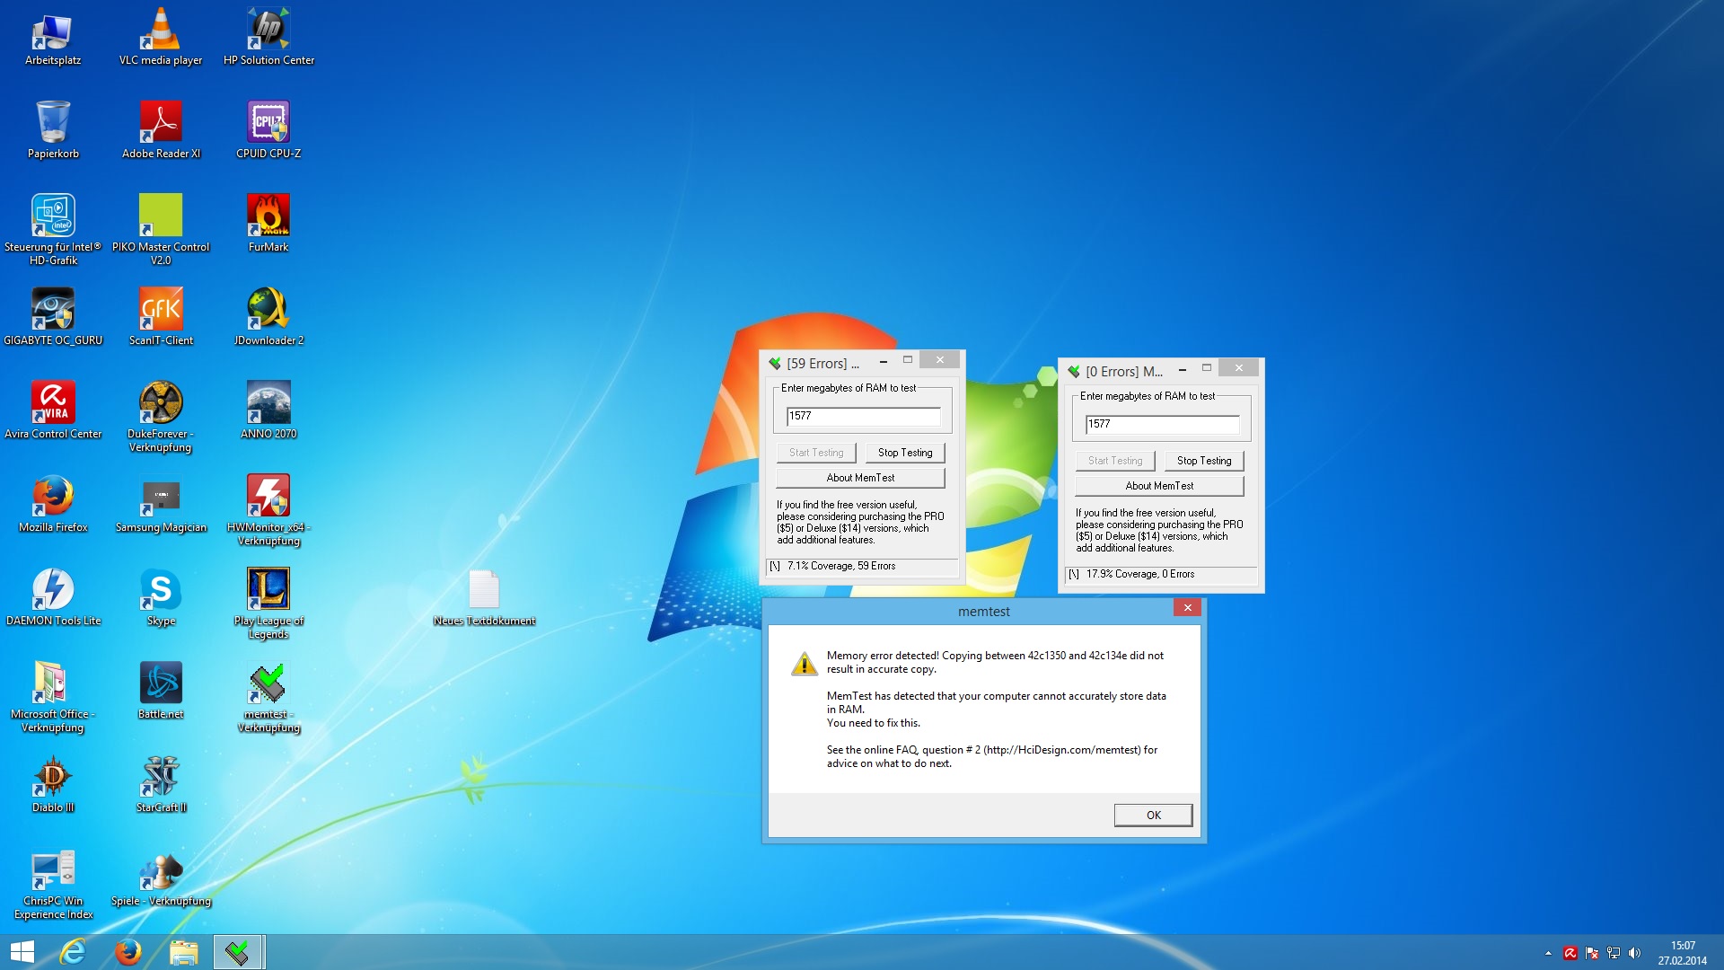Screen dimensions: 1724x970
Task: Click the RAM megabytes field in 59 Errors window
Action: pyautogui.click(x=863, y=416)
